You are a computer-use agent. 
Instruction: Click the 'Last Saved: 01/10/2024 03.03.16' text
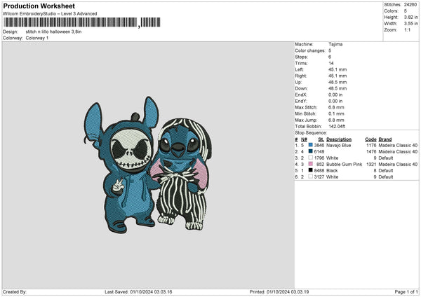coord(138,291)
